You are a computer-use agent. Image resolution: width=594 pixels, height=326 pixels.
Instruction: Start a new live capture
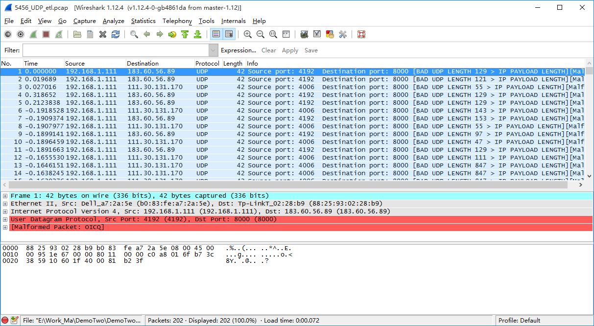point(33,34)
